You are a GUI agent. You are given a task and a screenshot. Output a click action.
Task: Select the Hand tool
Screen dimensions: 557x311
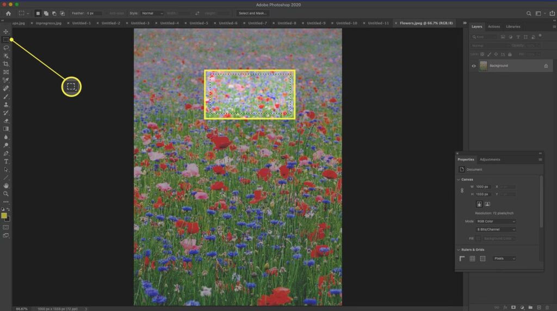6,185
